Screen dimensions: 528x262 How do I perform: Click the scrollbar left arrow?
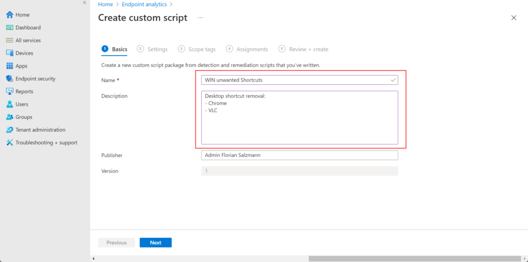click(x=94, y=258)
